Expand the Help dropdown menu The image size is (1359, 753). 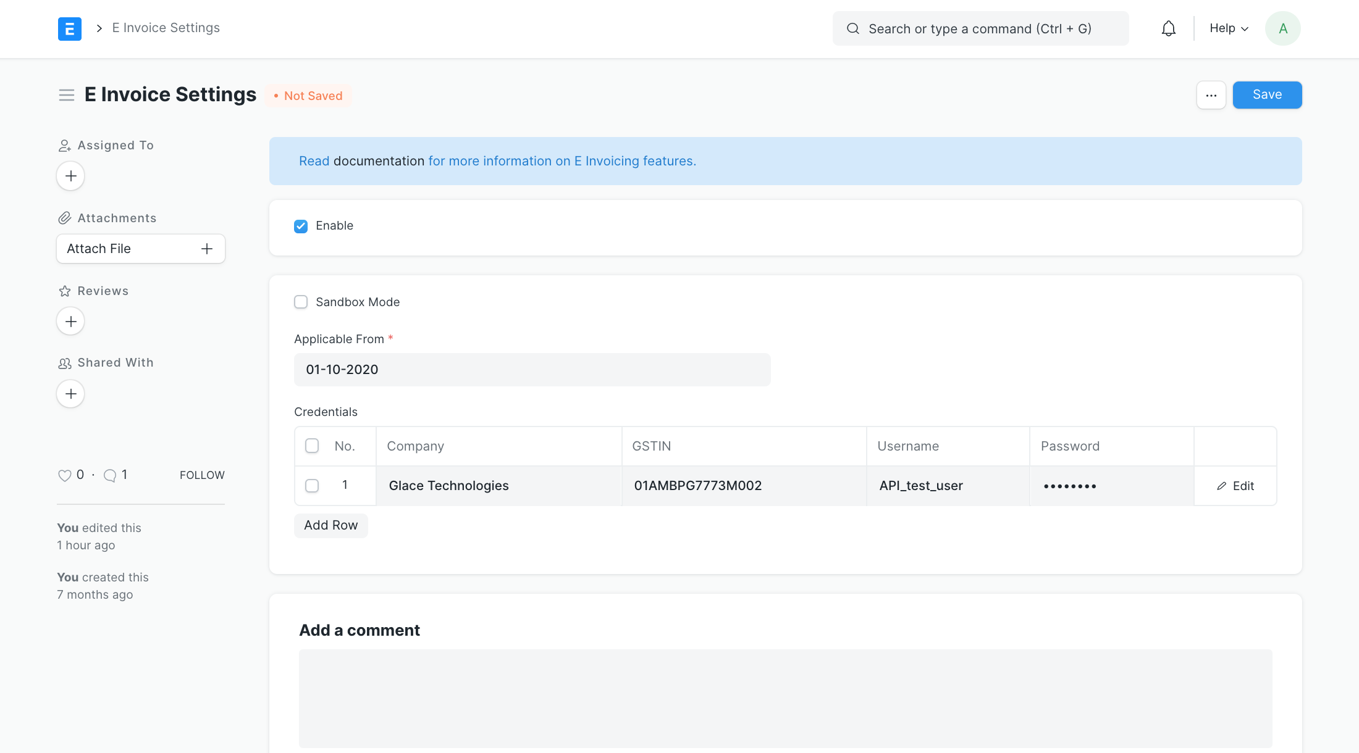point(1229,28)
